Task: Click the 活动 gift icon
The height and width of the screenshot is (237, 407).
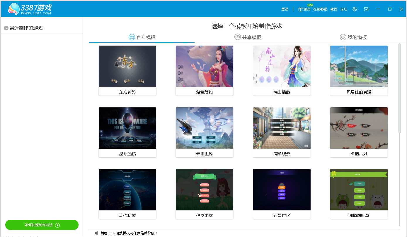Action: tap(300, 9)
